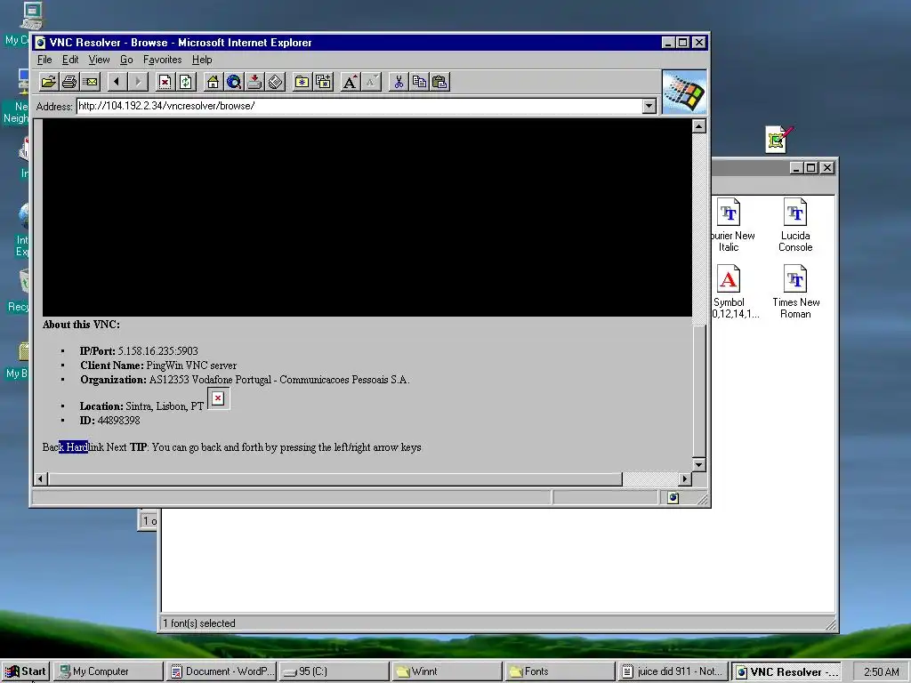Switch to the Winnt folder taskbar button
The height and width of the screenshot is (683, 911).
tap(447, 671)
